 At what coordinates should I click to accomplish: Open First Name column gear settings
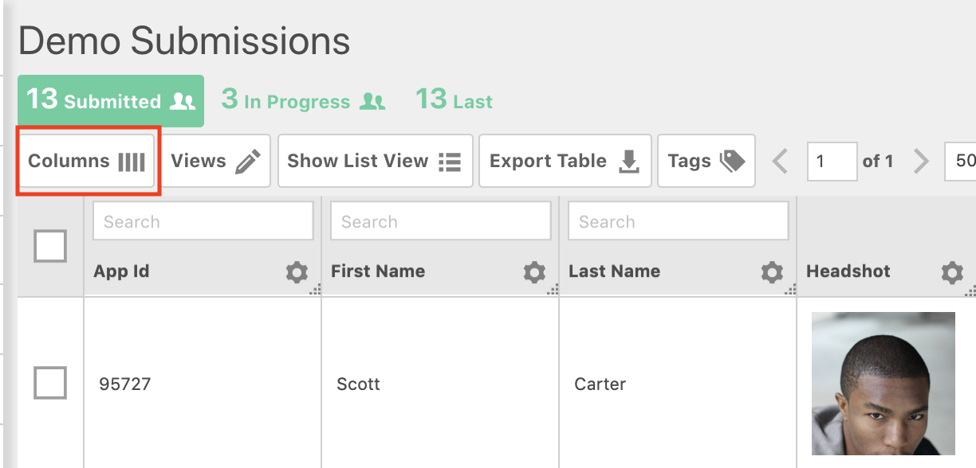coord(534,273)
